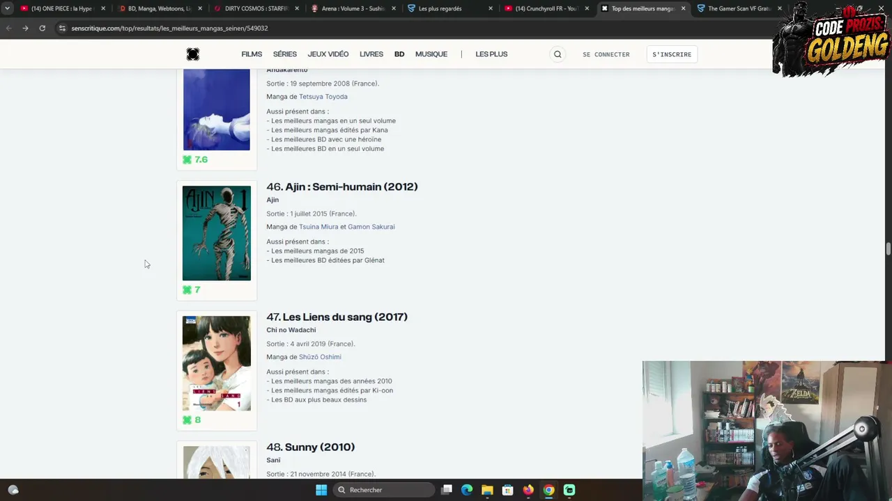Click the Rechercher taskbar search box
Viewport: 892px width, 501px height.
[x=383, y=490]
